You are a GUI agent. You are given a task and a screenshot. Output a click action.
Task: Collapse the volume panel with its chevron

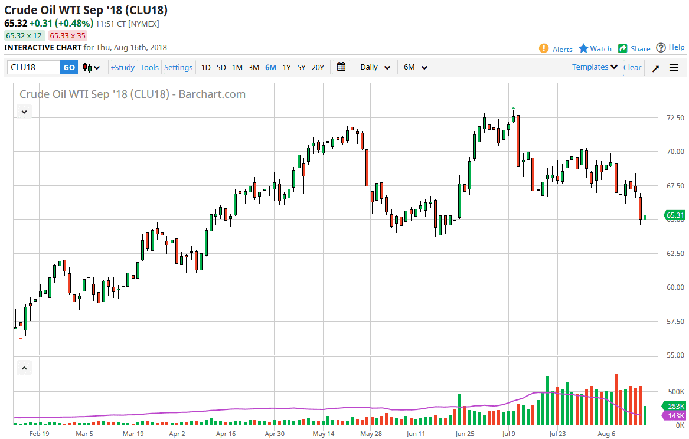(x=24, y=367)
